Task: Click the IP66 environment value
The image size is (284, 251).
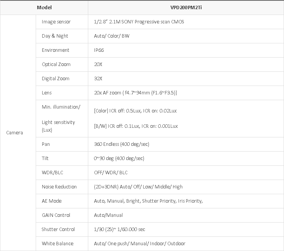Action: pyautogui.click(x=99, y=50)
